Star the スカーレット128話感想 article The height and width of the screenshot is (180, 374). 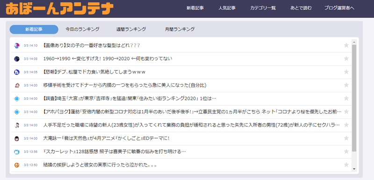(x=346, y=152)
